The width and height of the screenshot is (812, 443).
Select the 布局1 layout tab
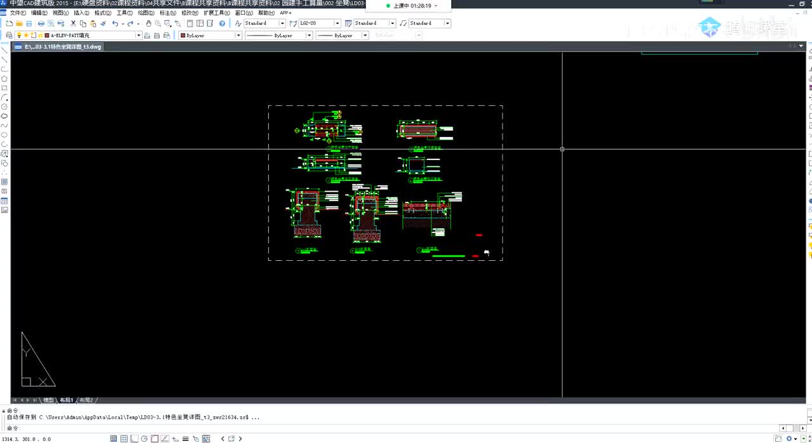[67, 400]
